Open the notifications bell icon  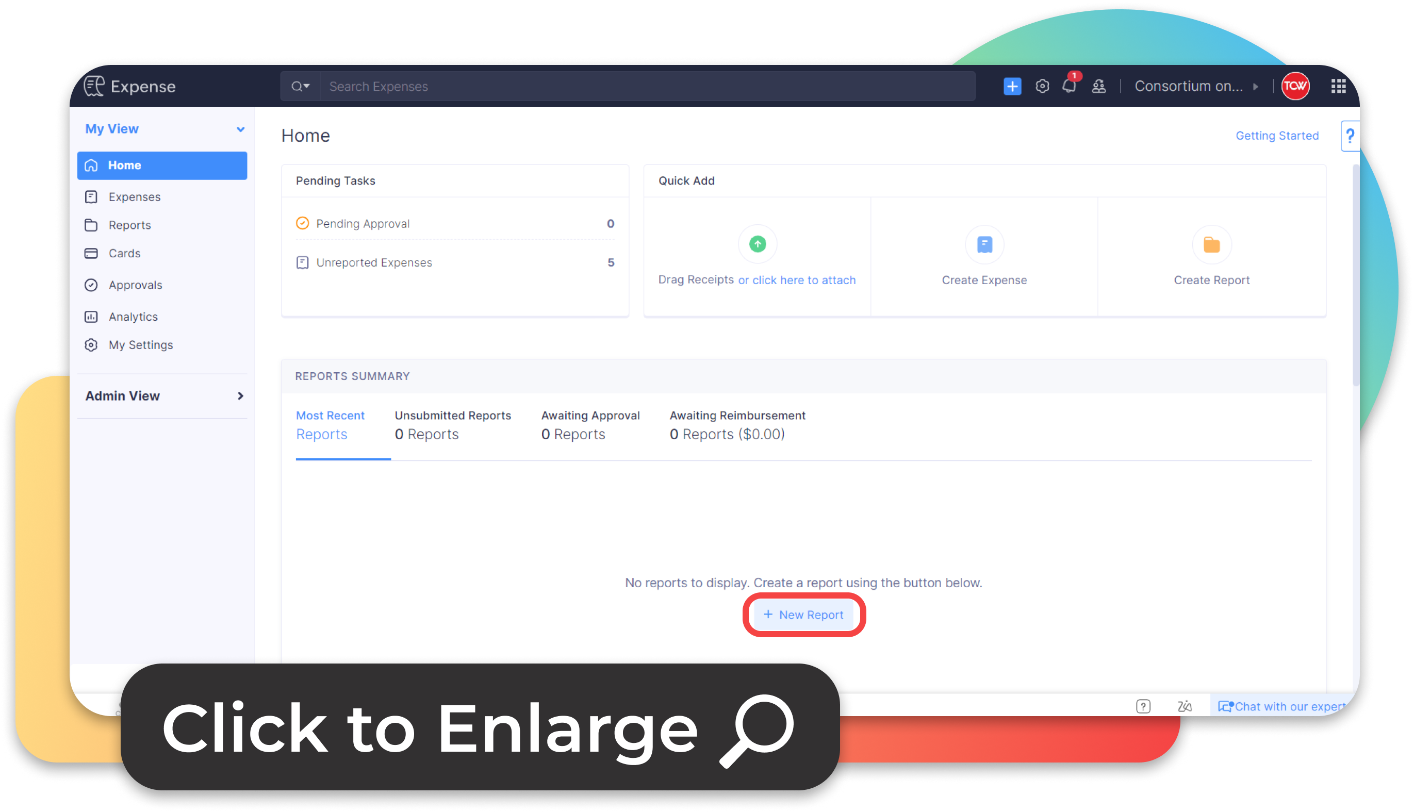click(1068, 87)
